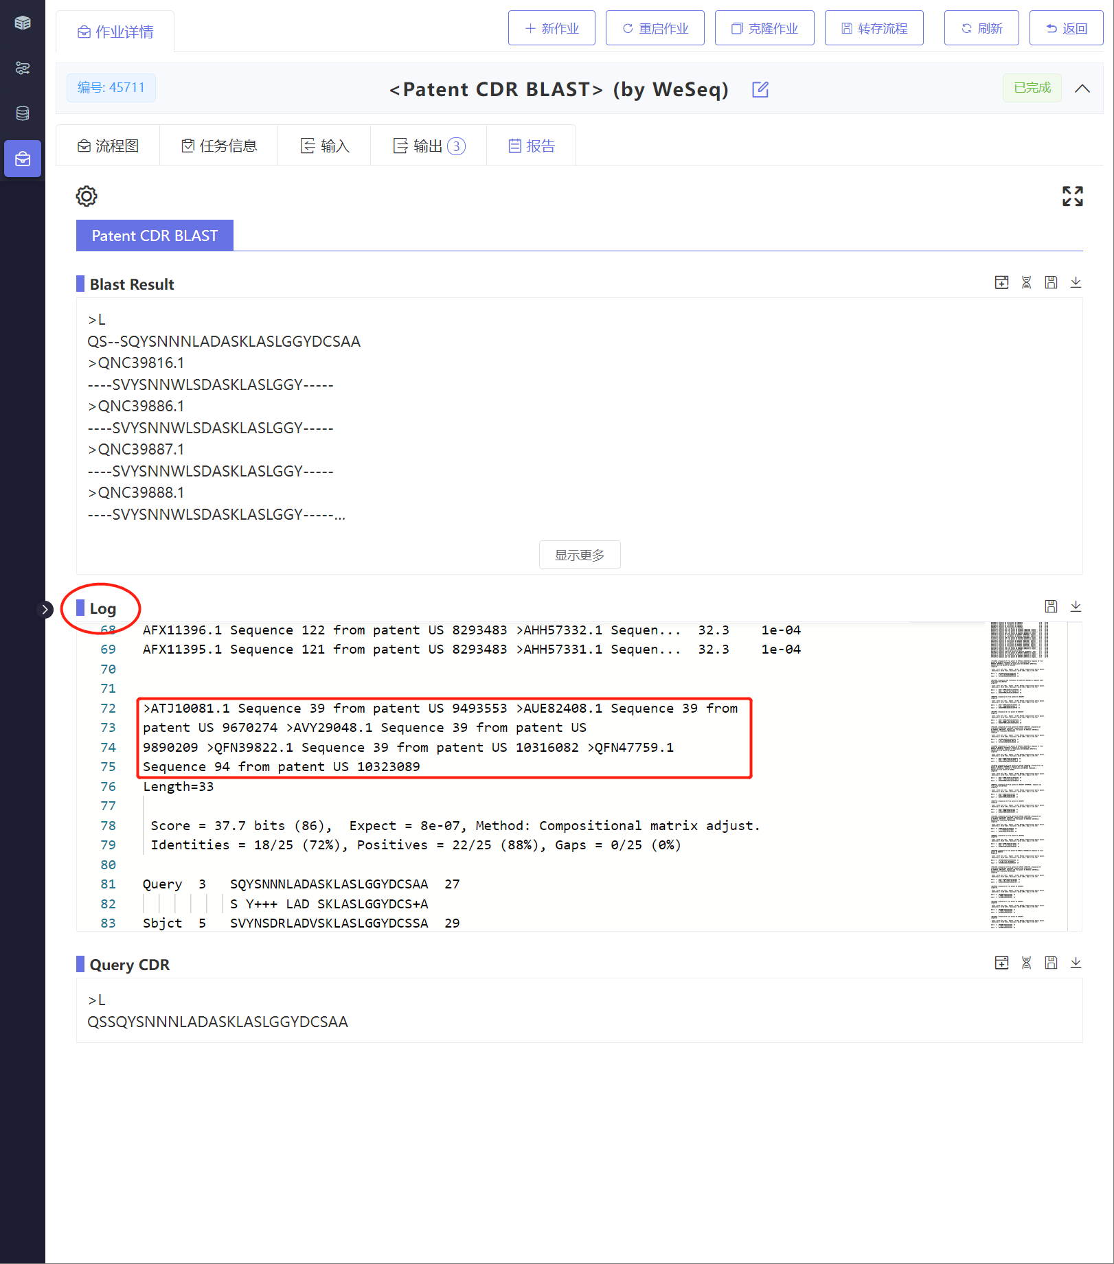The height and width of the screenshot is (1264, 1114).
Task: Switch to the 输出 tab
Action: coord(429,146)
